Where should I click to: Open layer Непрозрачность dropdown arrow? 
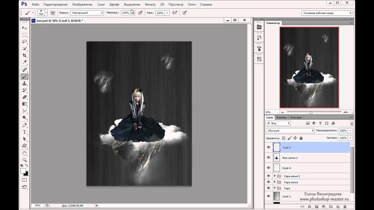pos(351,131)
